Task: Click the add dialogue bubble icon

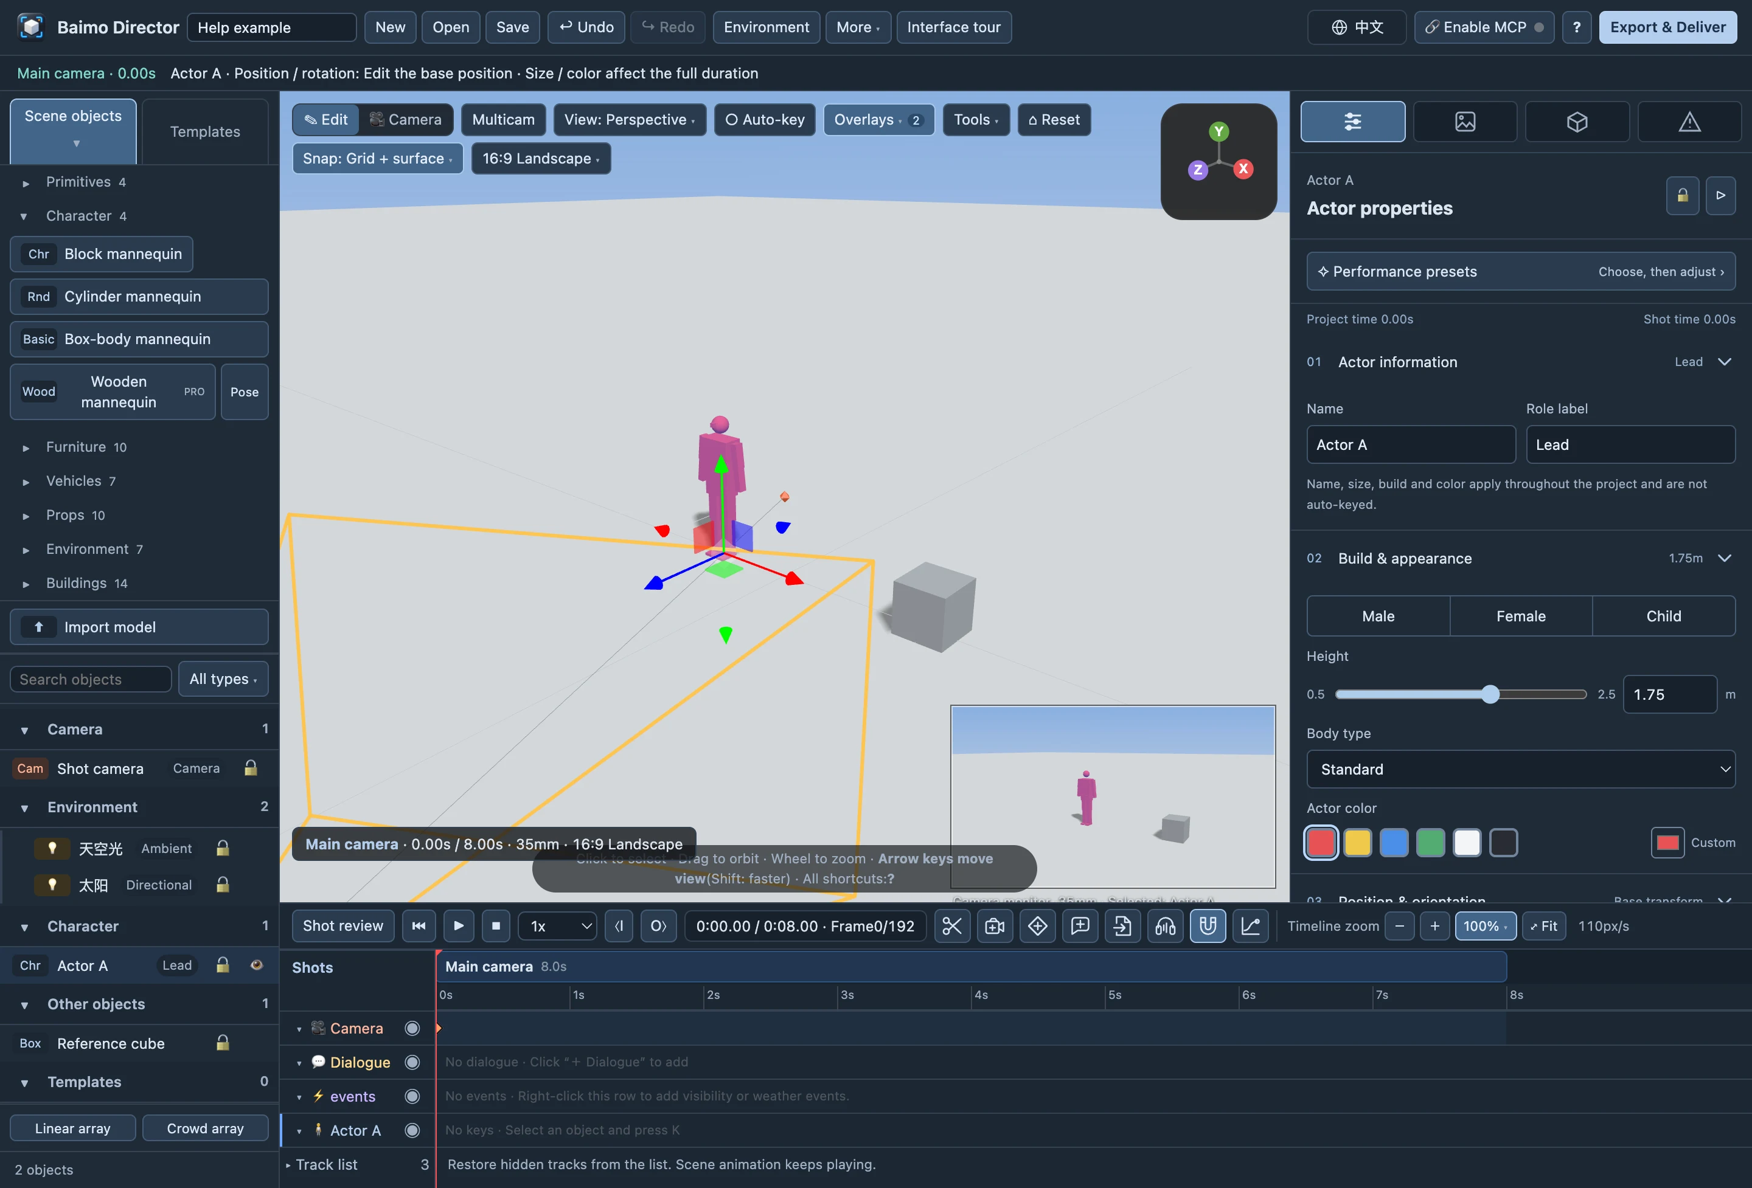Action: (x=1080, y=926)
